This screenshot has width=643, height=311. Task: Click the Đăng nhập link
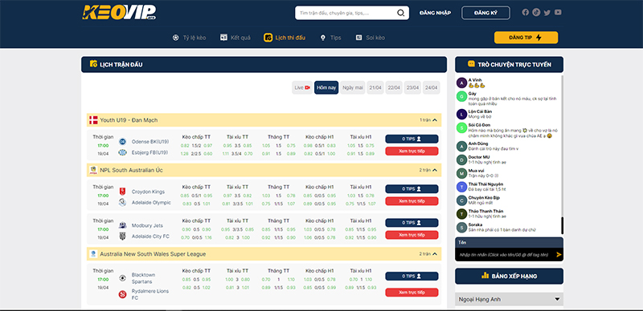click(x=435, y=13)
